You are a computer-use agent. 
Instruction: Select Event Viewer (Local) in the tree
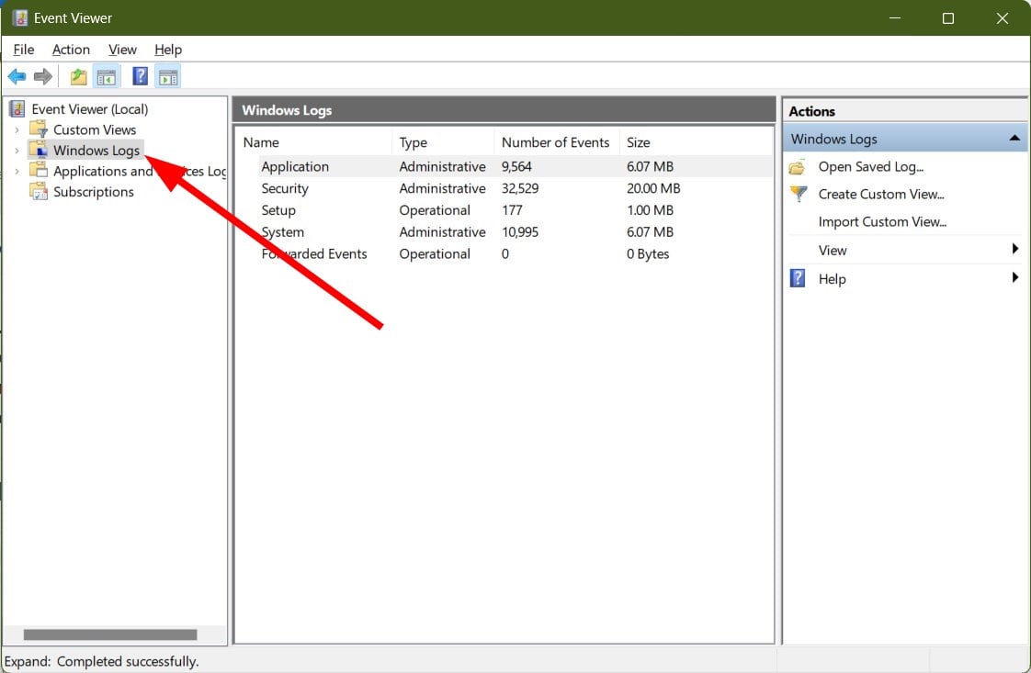[90, 109]
